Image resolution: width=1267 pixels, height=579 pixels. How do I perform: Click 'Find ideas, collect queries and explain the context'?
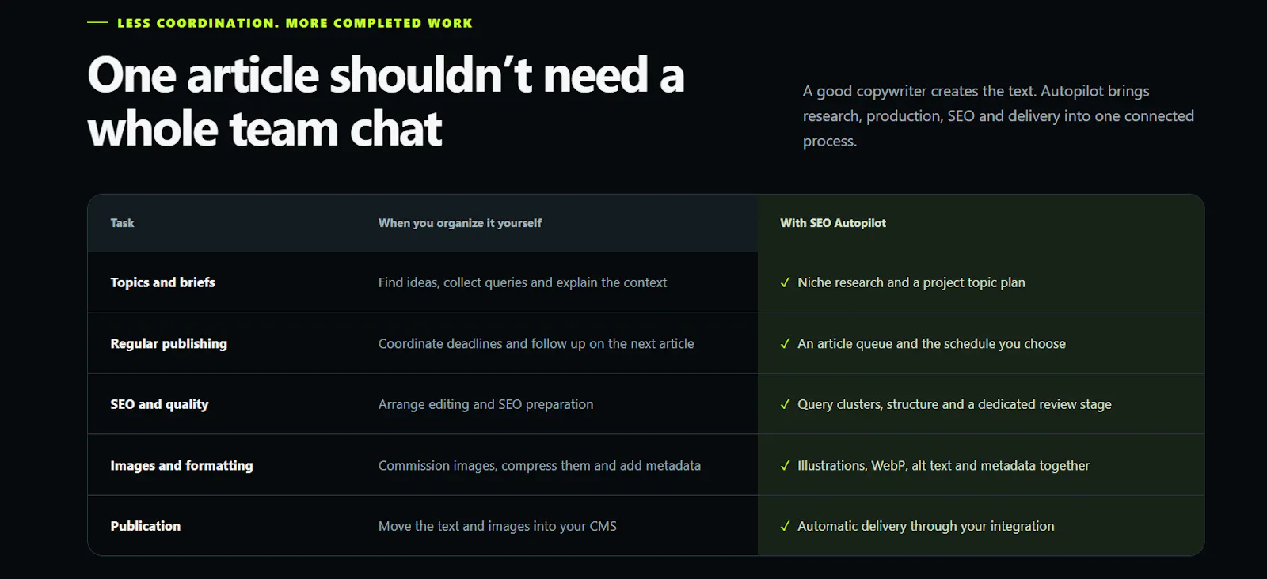click(523, 282)
